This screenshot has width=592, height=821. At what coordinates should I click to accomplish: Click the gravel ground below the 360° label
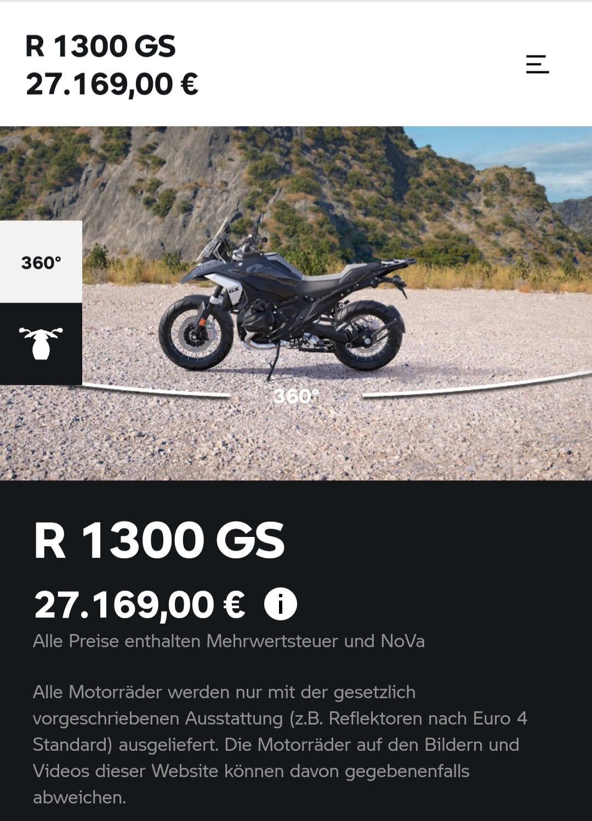[x=296, y=444]
